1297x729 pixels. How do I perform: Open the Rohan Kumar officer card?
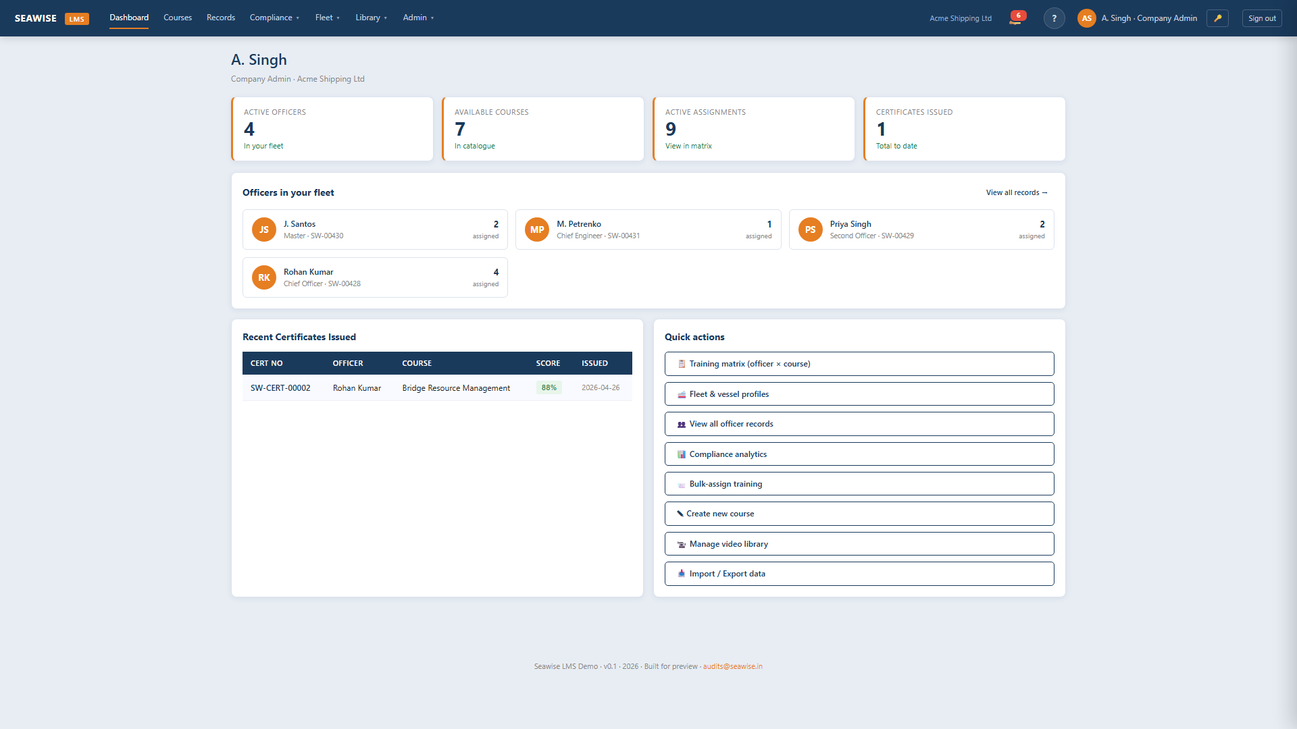375,277
